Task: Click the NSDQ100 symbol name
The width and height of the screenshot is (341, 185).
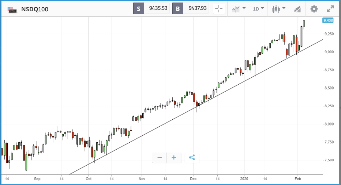Action: pos(35,9)
